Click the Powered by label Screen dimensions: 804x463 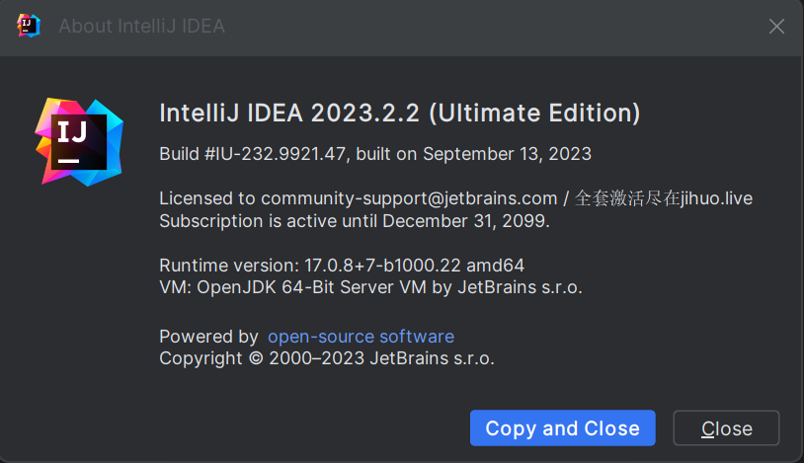pos(208,337)
